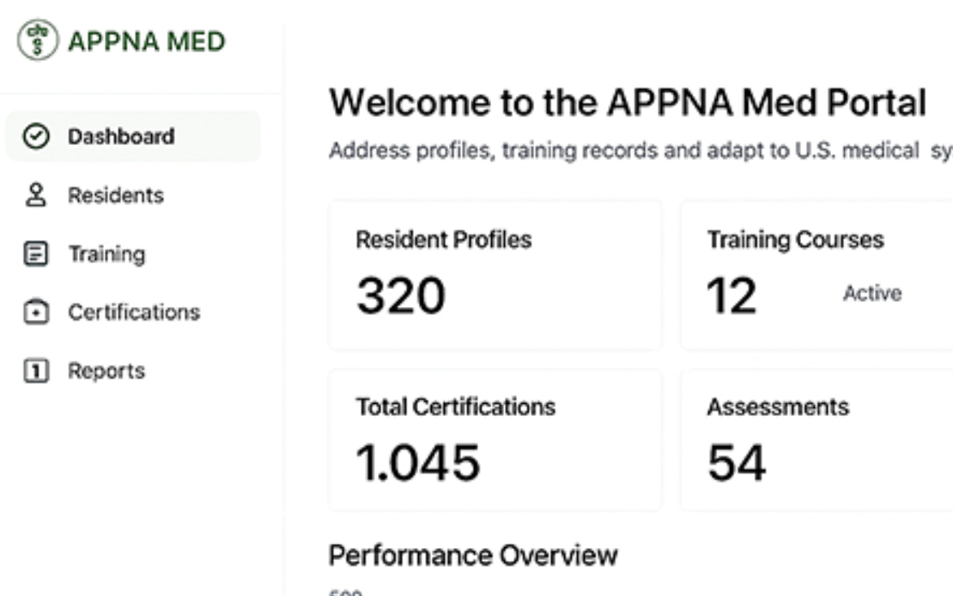Click the certifications total 1.045
Viewport: 953px width, 596px height.
click(417, 462)
